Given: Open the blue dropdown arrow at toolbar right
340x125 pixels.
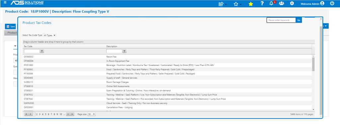Looking at the screenshot, I should coord(326,26).
